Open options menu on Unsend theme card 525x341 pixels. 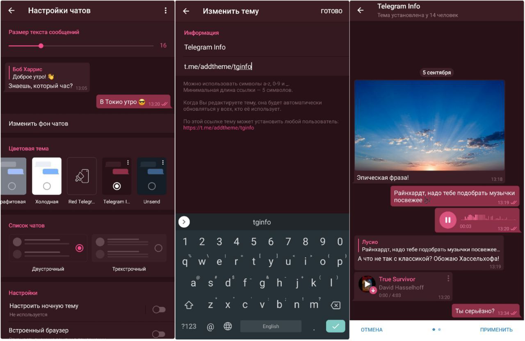(163, 162)
